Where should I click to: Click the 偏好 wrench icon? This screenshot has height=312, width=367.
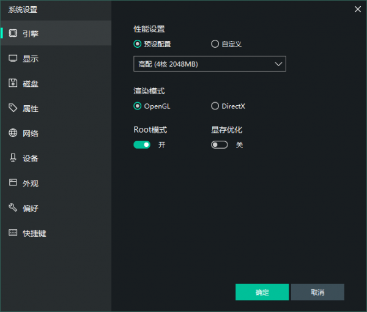pos(13,207)
